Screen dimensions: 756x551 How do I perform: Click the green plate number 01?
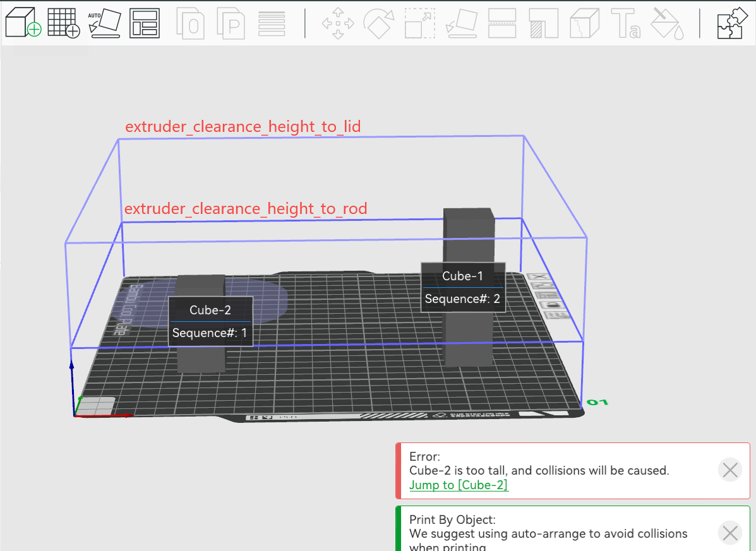[x=597, y=402]
